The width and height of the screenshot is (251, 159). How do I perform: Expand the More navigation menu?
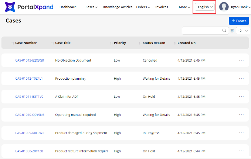[x=184, y=7]
